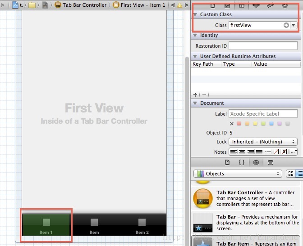Image resolution: width=303 pixels, height=246 pixels.
Task: Select the middle Item tab bar item
Action: point(94,224)
